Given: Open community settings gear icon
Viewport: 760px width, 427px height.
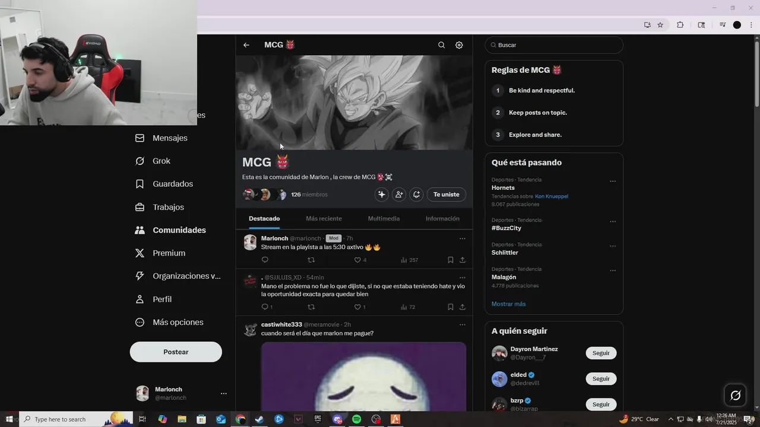Looking at the screenshot, I should click(x=459, y=45).
